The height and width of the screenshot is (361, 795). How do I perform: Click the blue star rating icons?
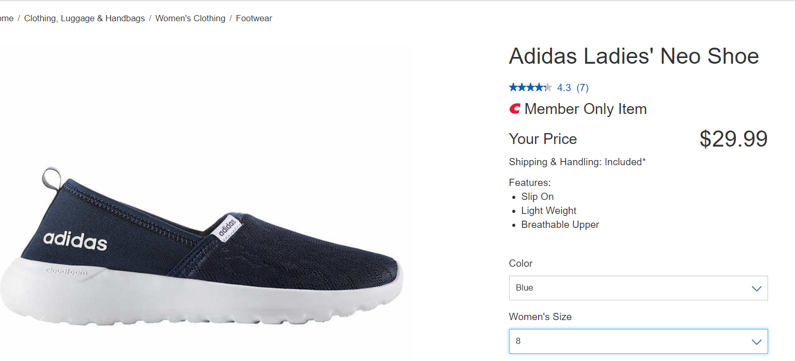[x=530, y=88]
